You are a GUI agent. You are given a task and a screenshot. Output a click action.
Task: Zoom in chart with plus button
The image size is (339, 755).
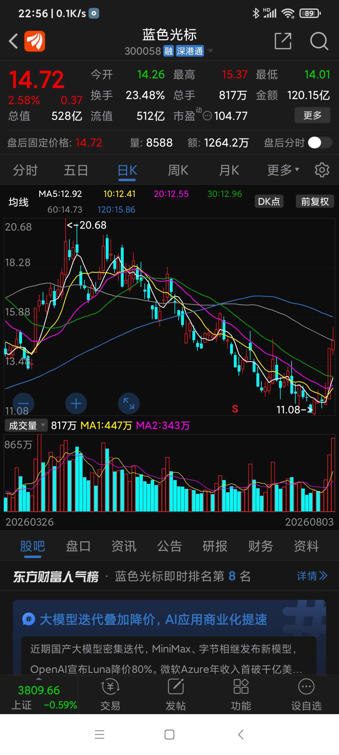(76, 403)
